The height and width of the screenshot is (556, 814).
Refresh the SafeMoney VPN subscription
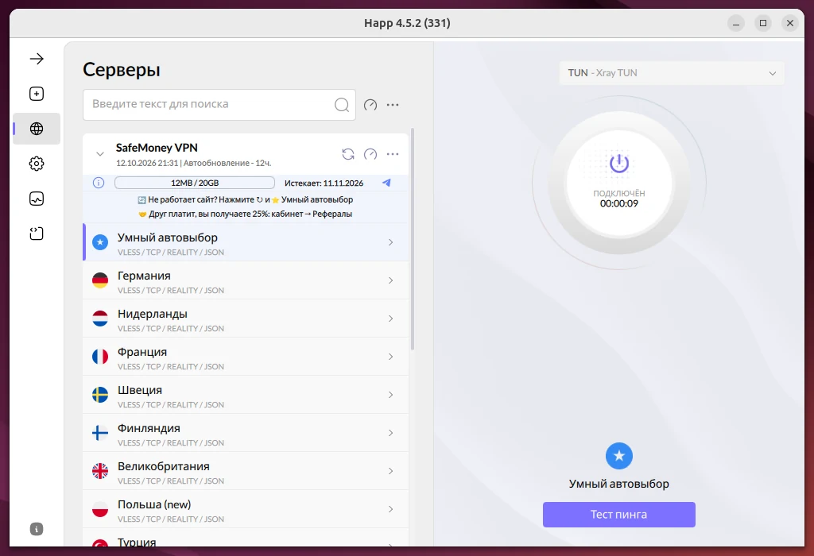[x=348, y=154]
